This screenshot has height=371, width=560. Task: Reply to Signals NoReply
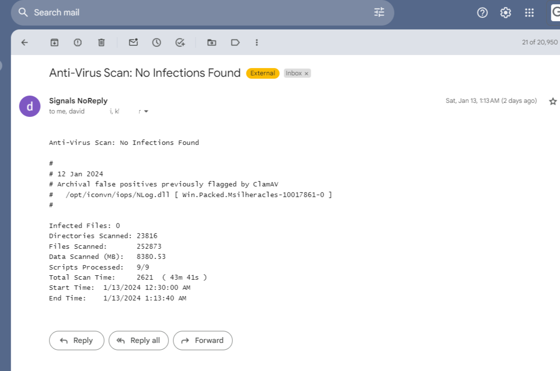(x=76, y=341)
